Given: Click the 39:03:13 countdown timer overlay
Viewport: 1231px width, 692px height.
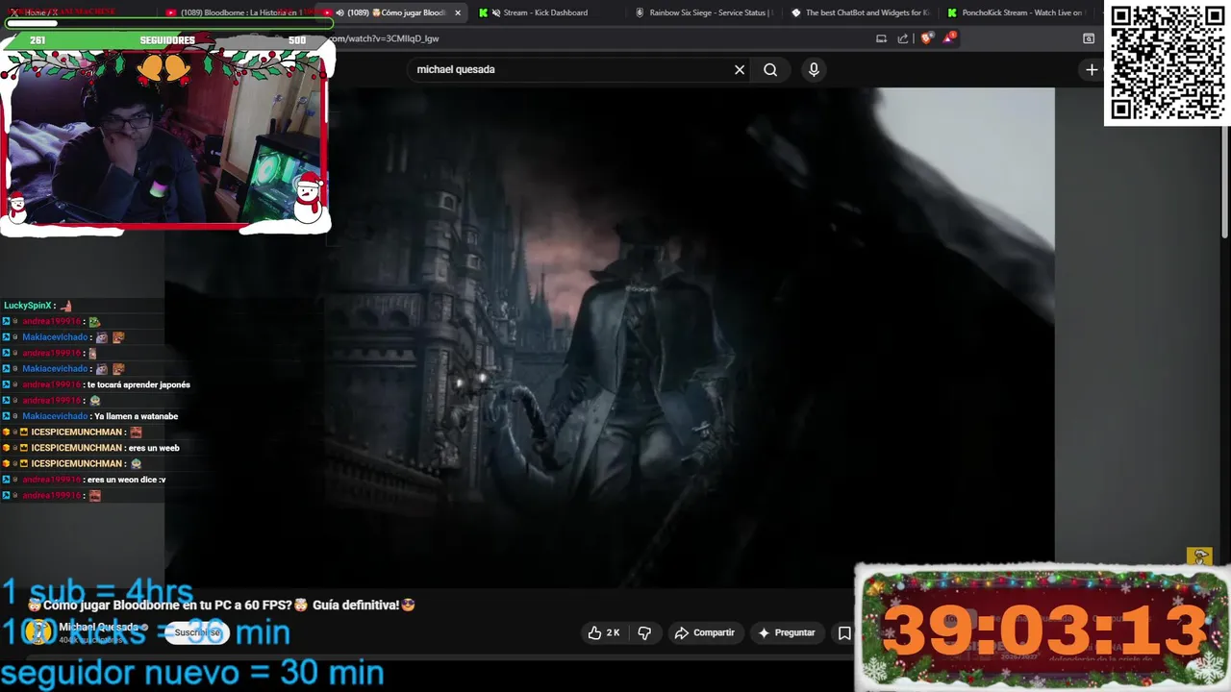Looking at the screenshot, I should [1043, 628].
